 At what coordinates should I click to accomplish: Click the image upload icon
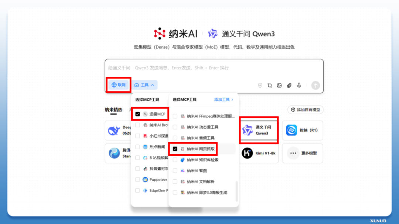point(279,85)
